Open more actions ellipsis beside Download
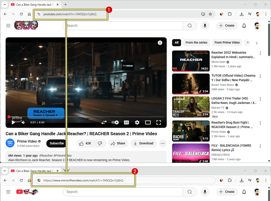 (163, 144)
